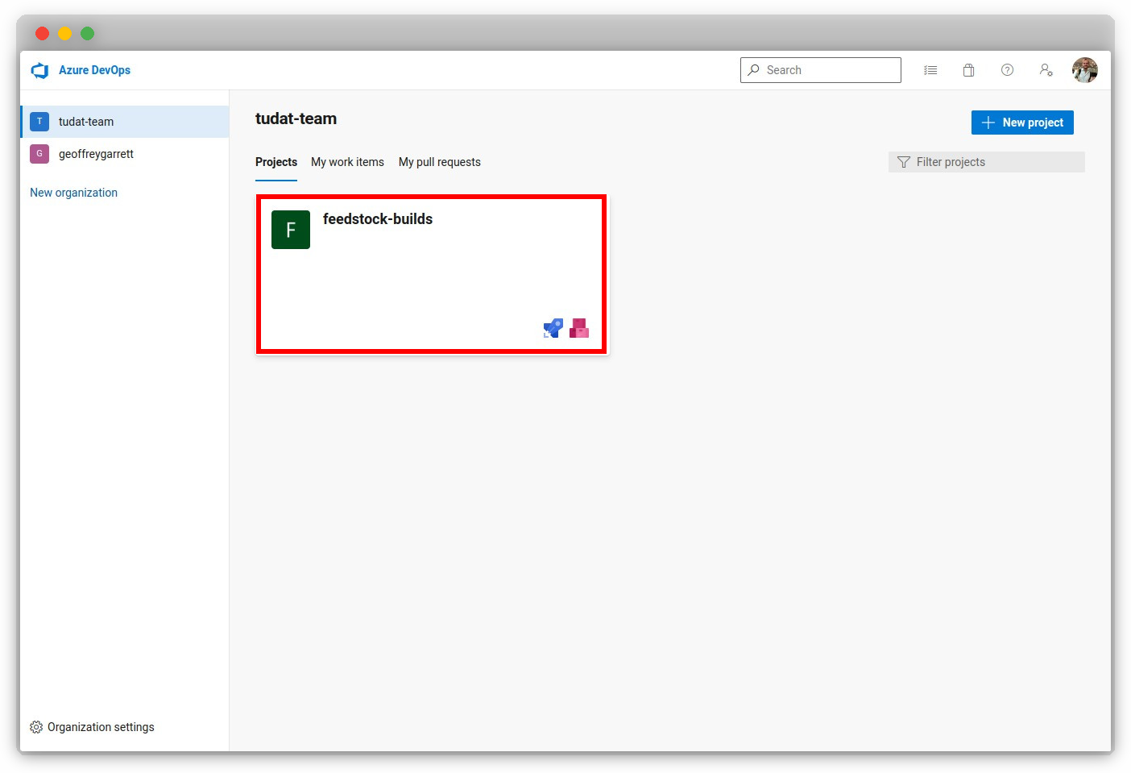Focus the Search input field
The image size is (1131, 773).
pyautogui.click(x=821, y=70)
